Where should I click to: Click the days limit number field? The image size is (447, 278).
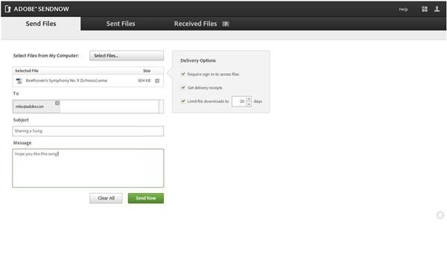click(239, 101)
